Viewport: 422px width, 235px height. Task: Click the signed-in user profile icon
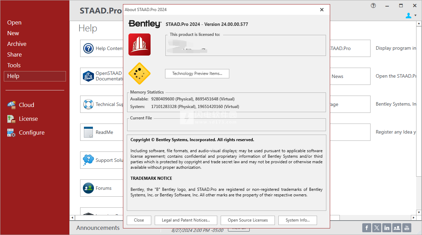[409, 16]
